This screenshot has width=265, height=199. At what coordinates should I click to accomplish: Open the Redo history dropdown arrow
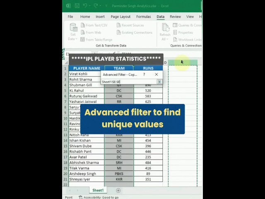pyautogui.click(x=100, y=6)
